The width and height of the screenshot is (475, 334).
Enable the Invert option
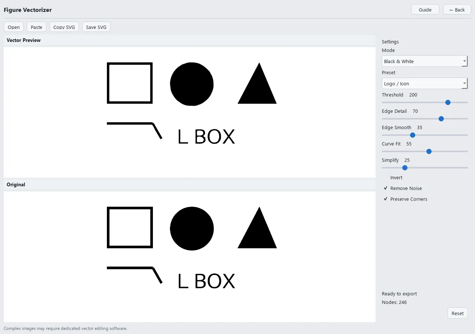point(393,178)
